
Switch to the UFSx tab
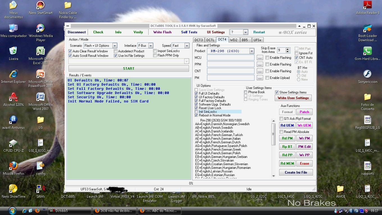(257, 40)
